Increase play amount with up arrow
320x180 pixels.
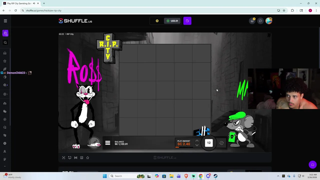pos(197,141)
